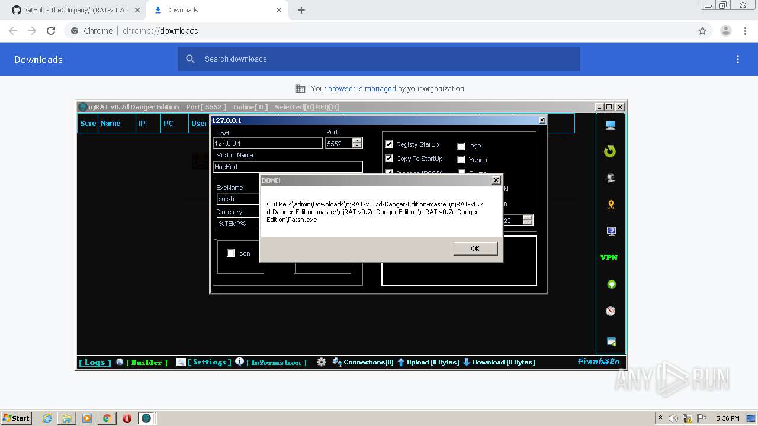
Task: Click the gear icon in njRAT status bar
Action: click(x=321, y=362)
